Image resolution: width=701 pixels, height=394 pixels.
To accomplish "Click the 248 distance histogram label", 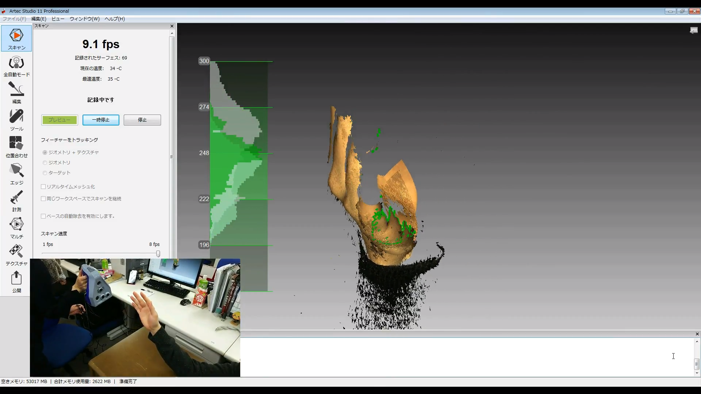I will tap(204, 153).
